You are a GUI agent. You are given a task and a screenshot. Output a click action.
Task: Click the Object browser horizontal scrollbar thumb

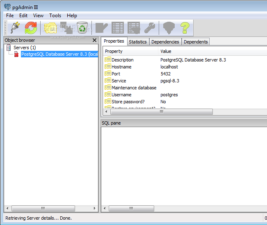tap(43, 208)
